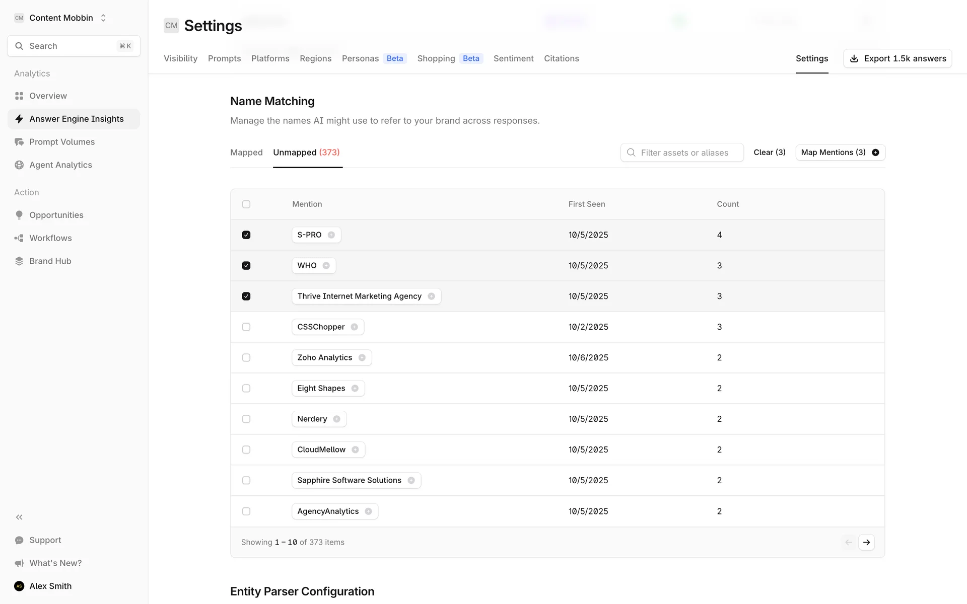Image resolution: width=967 pixels, height=604 pixels.
Task: Click Clear (3) to deselect mentions
Action: pos(769,153)
